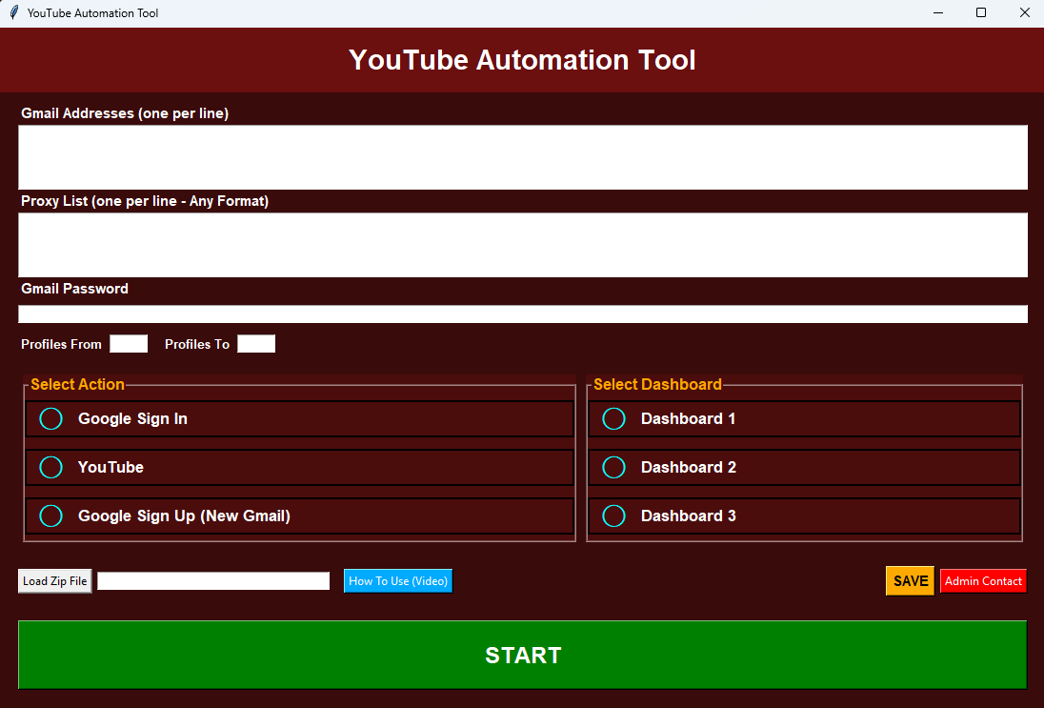Image resolution: width=1044 pixels, height=708 pixels.
Task: Click the 'Select Dashboard' group title
Action: pos(657,384)
